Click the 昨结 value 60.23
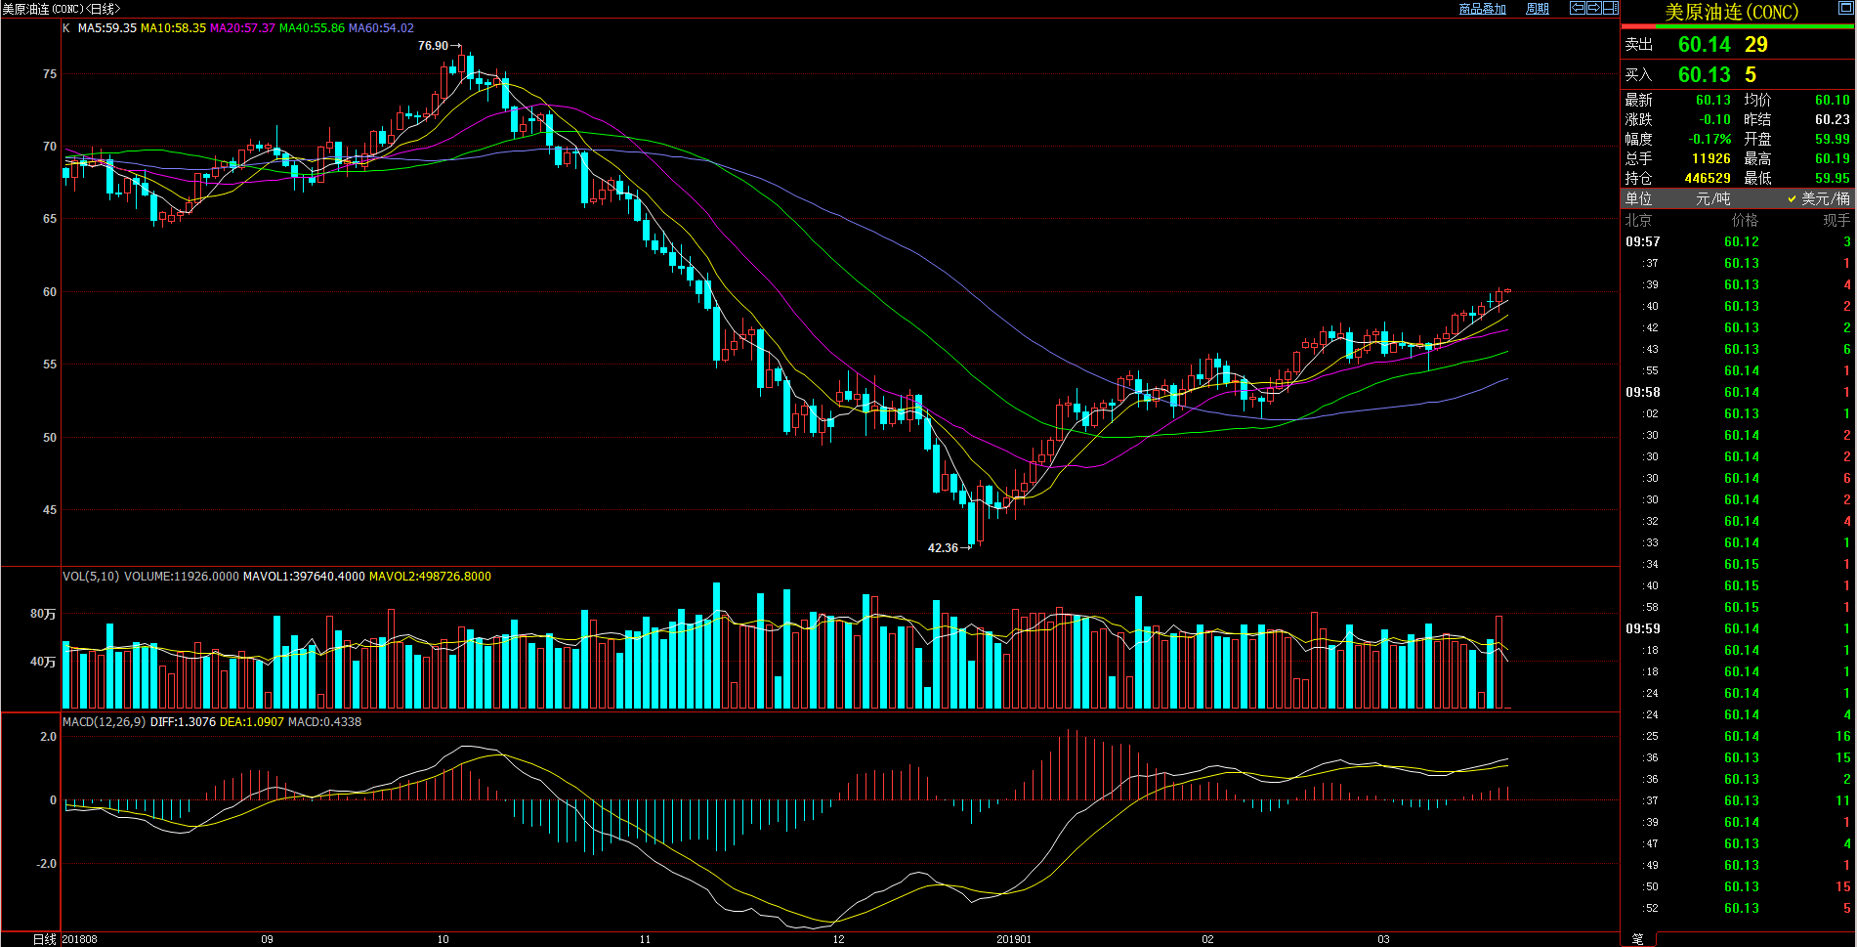The image size is (1857, 947). pos(1833,120)
